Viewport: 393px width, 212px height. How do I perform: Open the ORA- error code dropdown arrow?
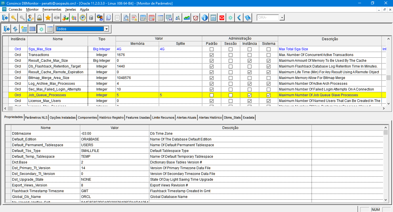tap(282, 18)
